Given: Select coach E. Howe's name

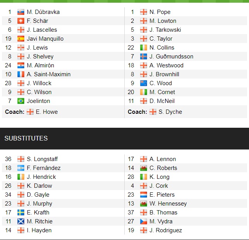Looking at the screenshot, I should (x=47, y=112).
